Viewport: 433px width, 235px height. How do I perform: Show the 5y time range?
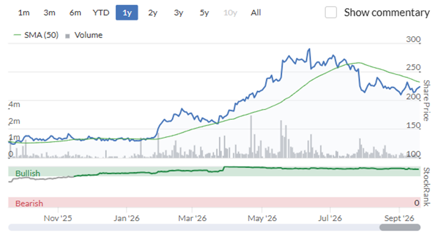(205, 13)
